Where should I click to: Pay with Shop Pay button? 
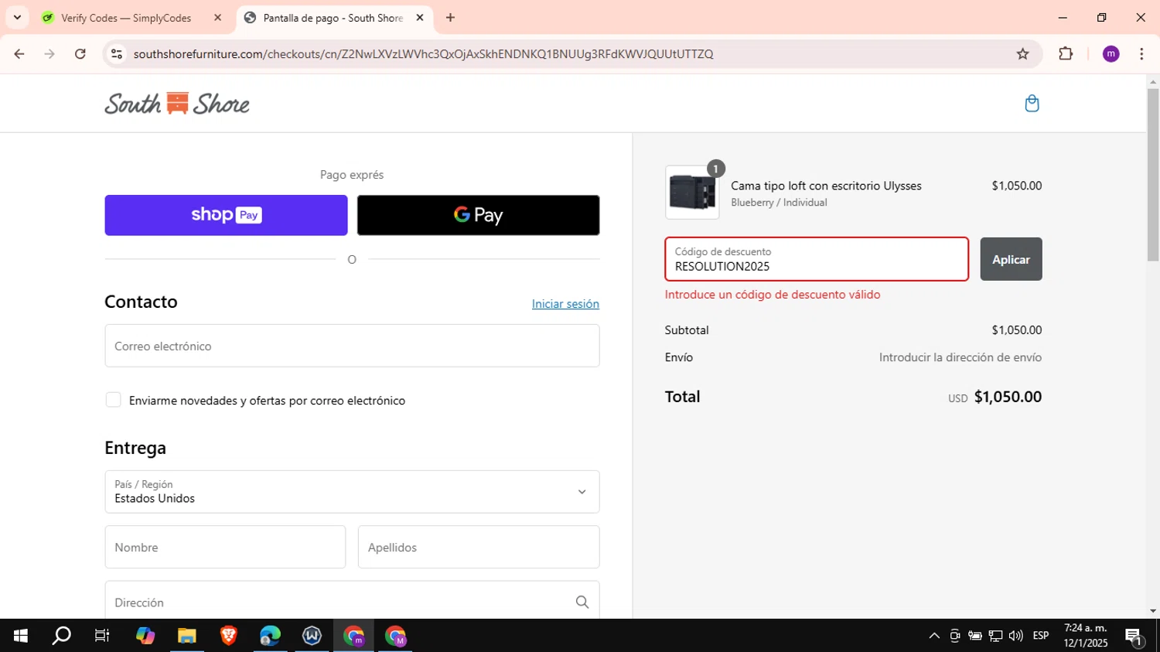coord(226,215)
